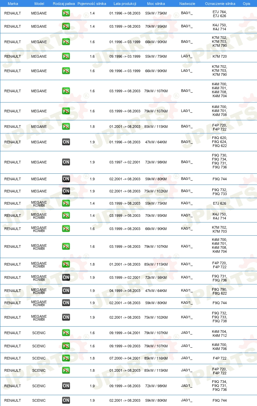Click the Opis column header
This screenshot has height=406, width=257.
pyautogui.click(x=246, y=4)
